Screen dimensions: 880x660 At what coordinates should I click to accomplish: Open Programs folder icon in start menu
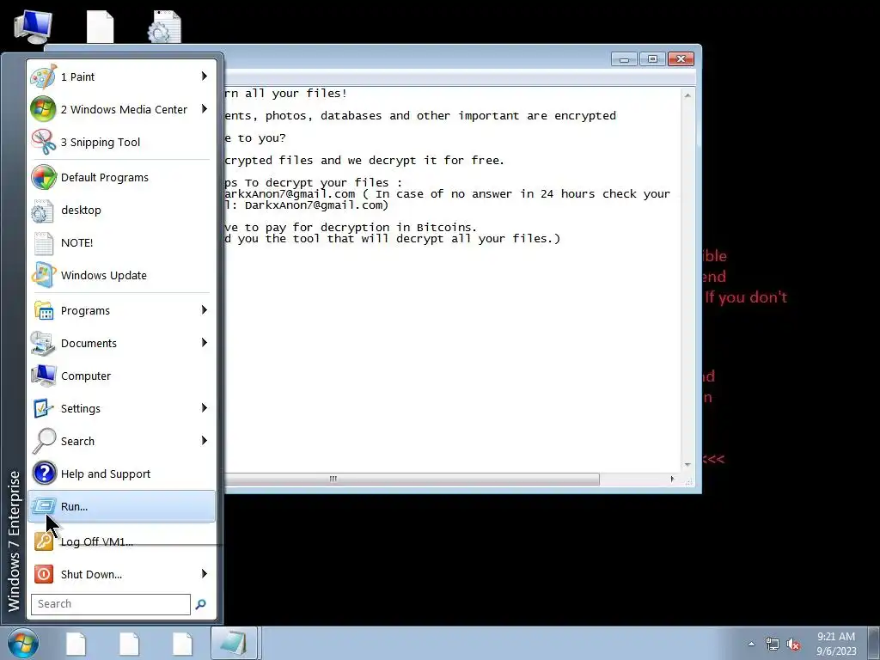click(43, 310)
